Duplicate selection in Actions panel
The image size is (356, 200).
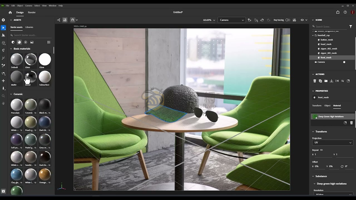tap(320, 81)
